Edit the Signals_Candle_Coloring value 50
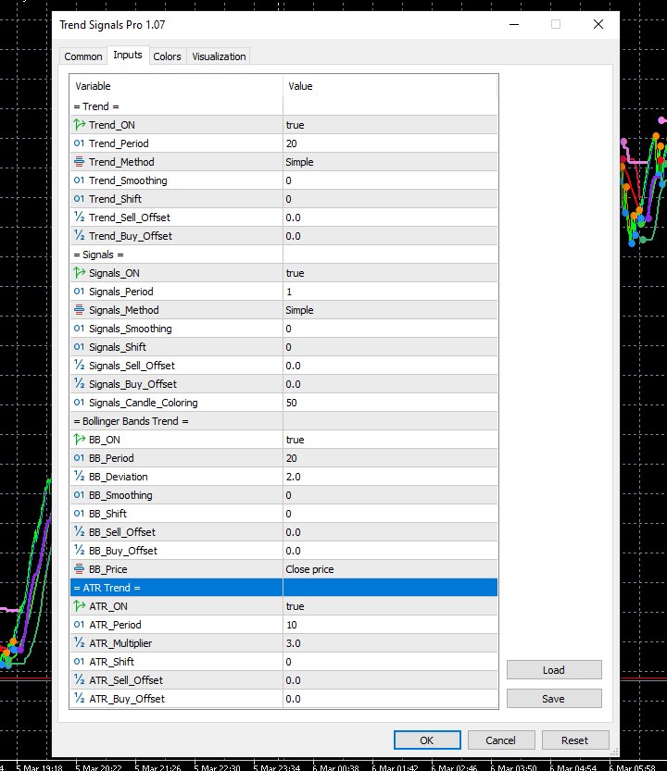The image size is (667, 771). tap(390, 403)
